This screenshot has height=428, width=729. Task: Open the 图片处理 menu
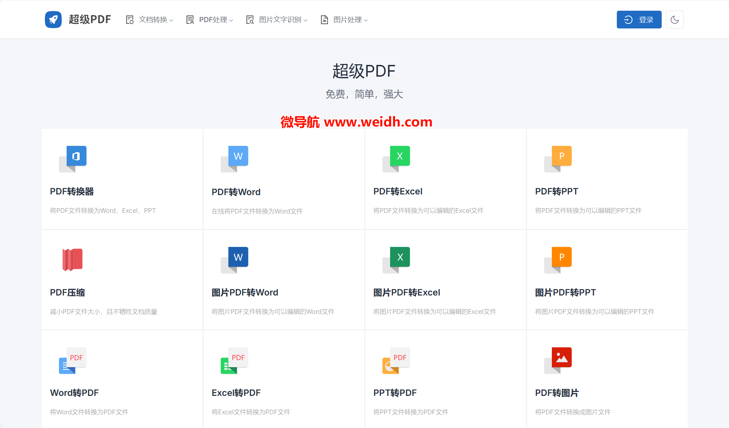[x=344, y=20]
